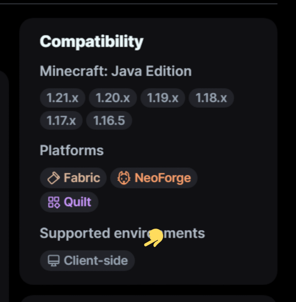Filter by the 1.16.5 version tag
296x302 pixels.
pyautogui.click(x=109, y=120)
